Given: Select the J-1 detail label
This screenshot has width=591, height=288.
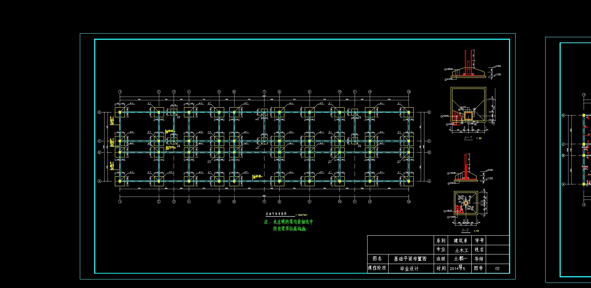Looking at the screenshot, I should [468, 138].
